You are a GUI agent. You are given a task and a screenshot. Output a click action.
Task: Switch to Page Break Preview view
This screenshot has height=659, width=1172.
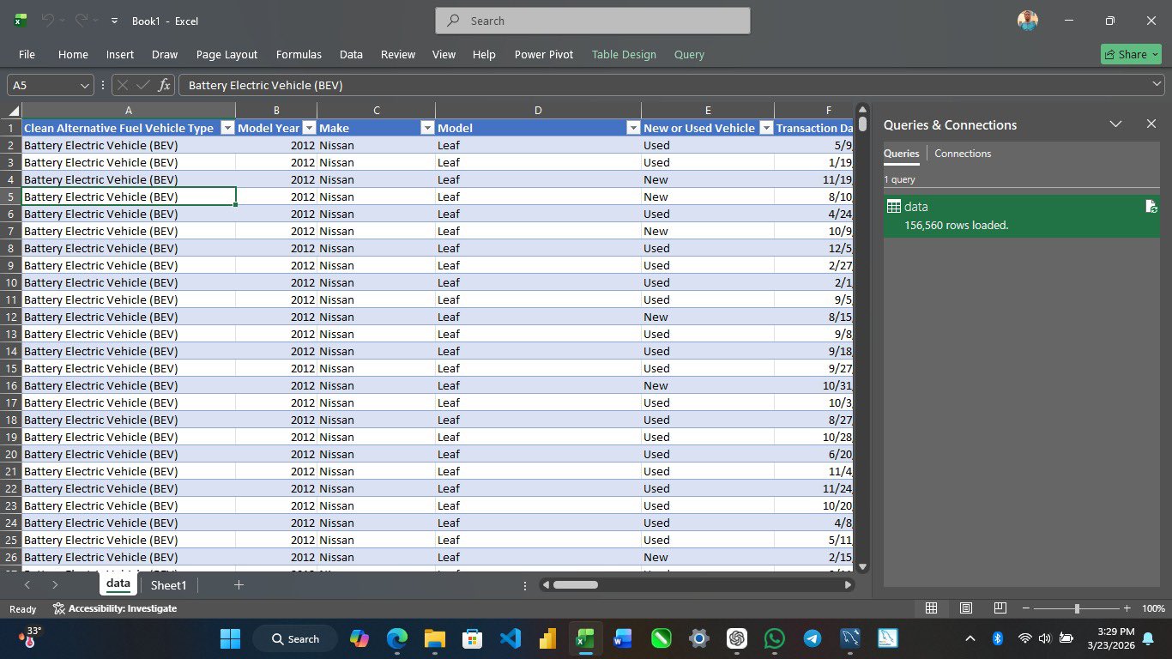(1000, 608)
